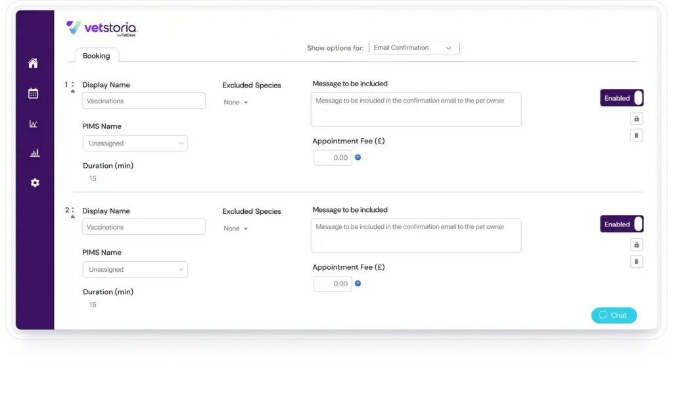Click the trash icon for appointment 2
Image resolution: width=673 pixels, height=406 pixels.
(x=636, y=262)
